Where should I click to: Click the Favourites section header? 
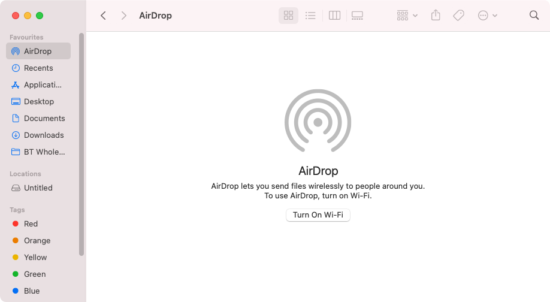click(26, 37)
